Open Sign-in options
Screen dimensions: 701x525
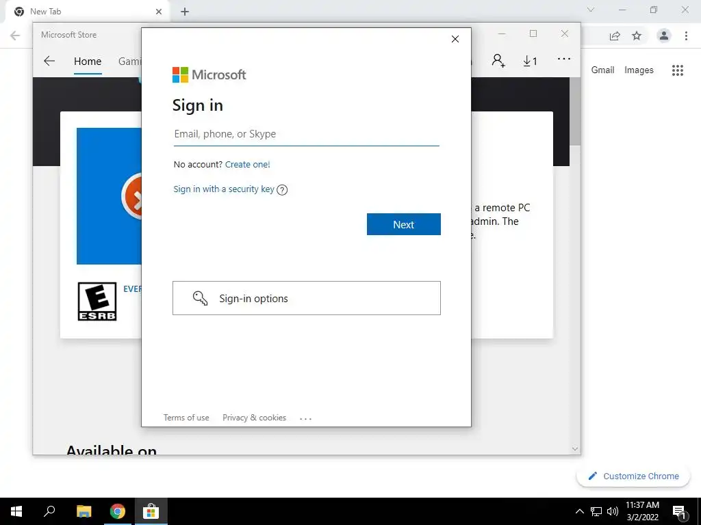306,298
